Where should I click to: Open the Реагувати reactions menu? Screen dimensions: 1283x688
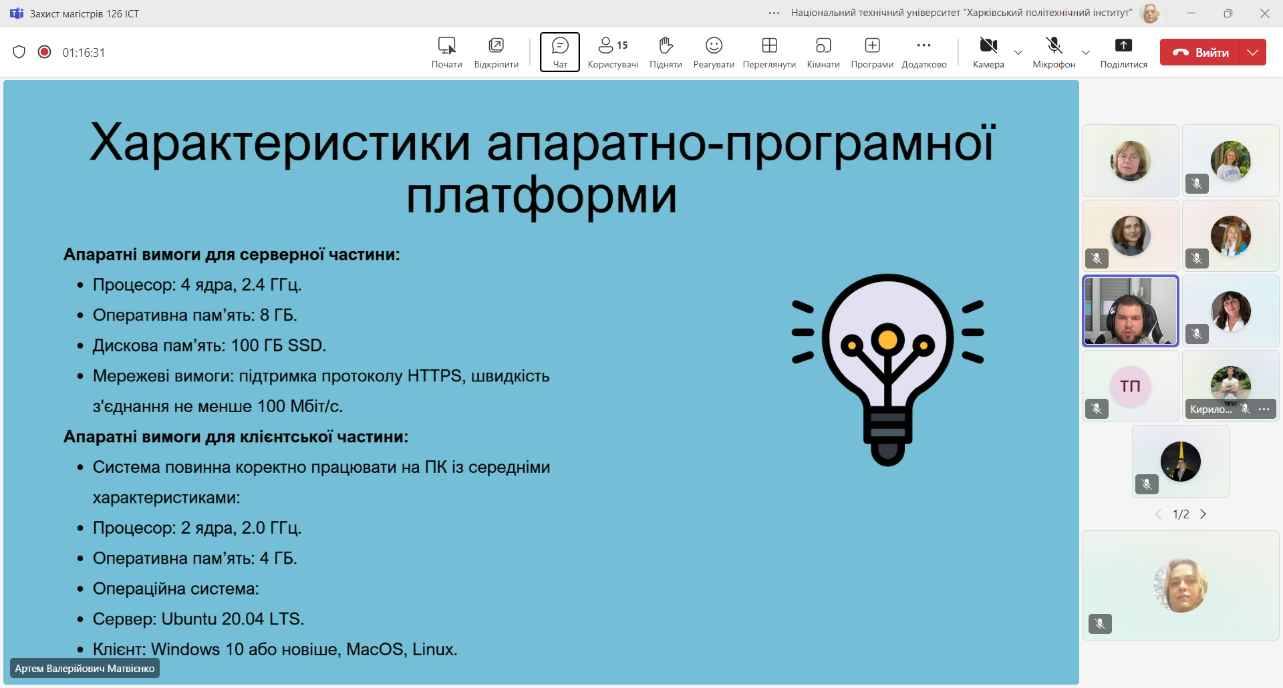click(x=714, y=52)
